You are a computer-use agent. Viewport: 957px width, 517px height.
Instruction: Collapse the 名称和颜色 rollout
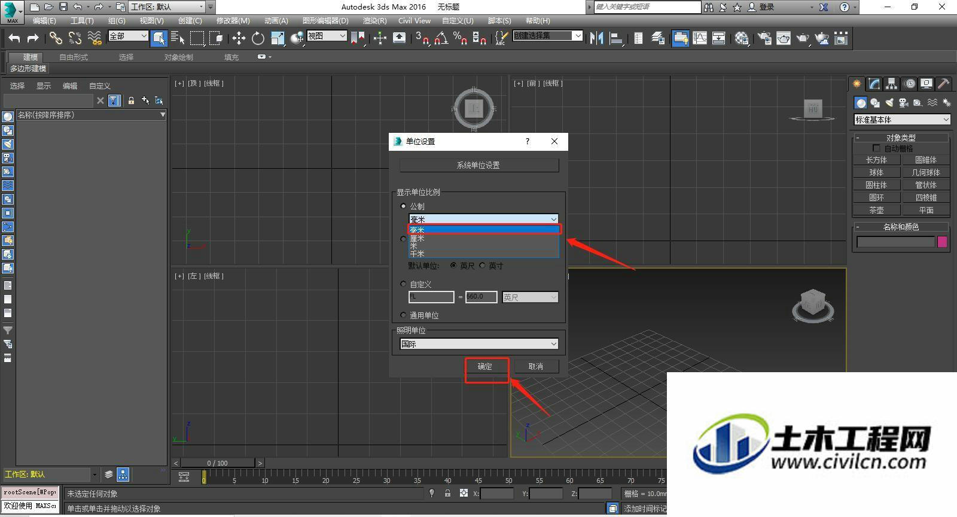[x=901, y=227]
